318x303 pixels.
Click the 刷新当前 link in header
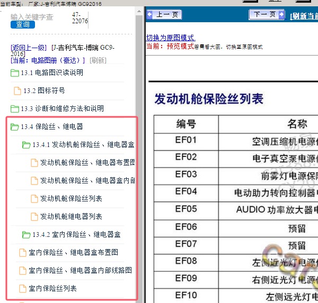pyautogui.click(x=304, y=16)
